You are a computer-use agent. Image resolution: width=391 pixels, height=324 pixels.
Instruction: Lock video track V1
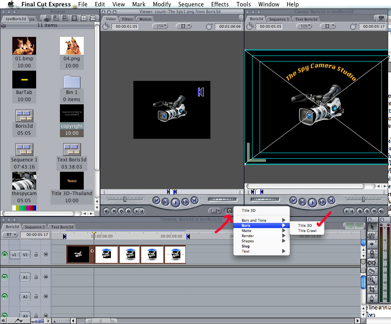(36, 254)
